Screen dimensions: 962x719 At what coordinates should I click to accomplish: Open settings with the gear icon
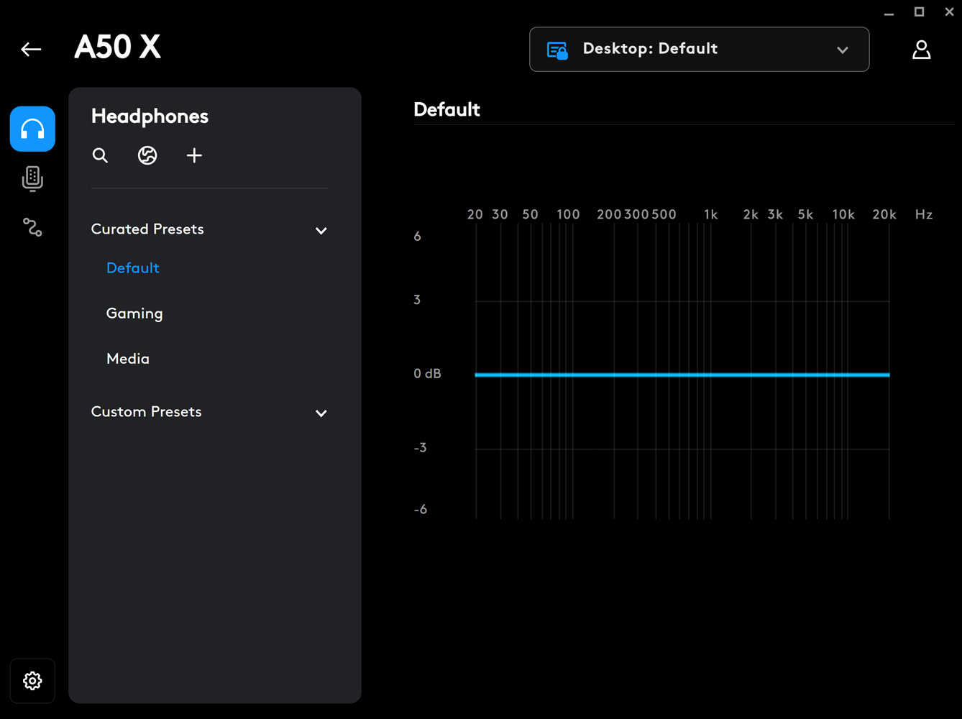click(32, 680)
